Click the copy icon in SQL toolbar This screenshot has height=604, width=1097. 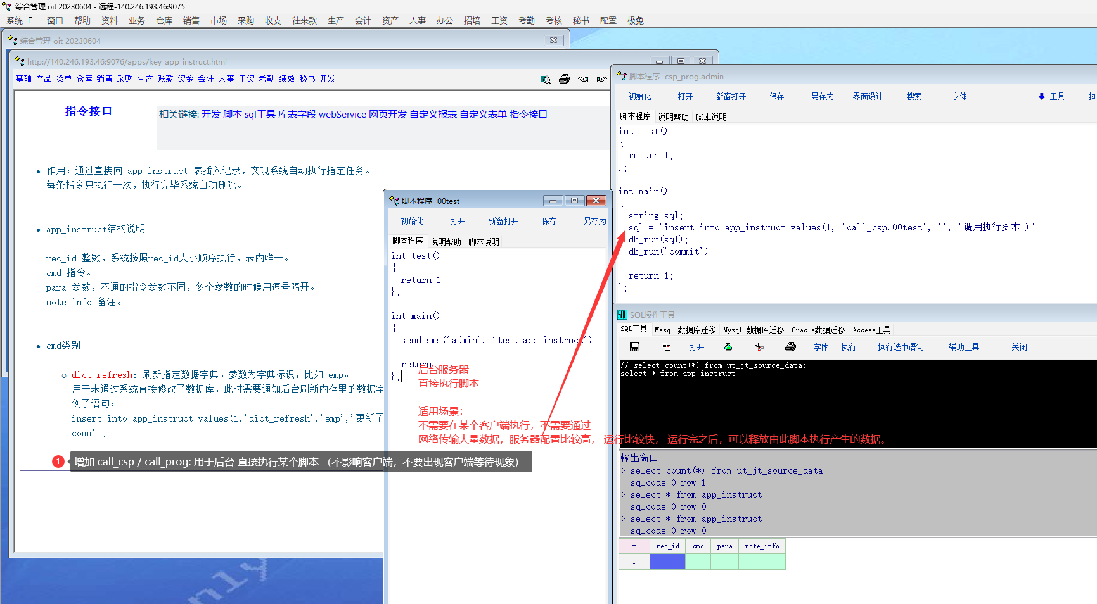[x=665, y=347]
